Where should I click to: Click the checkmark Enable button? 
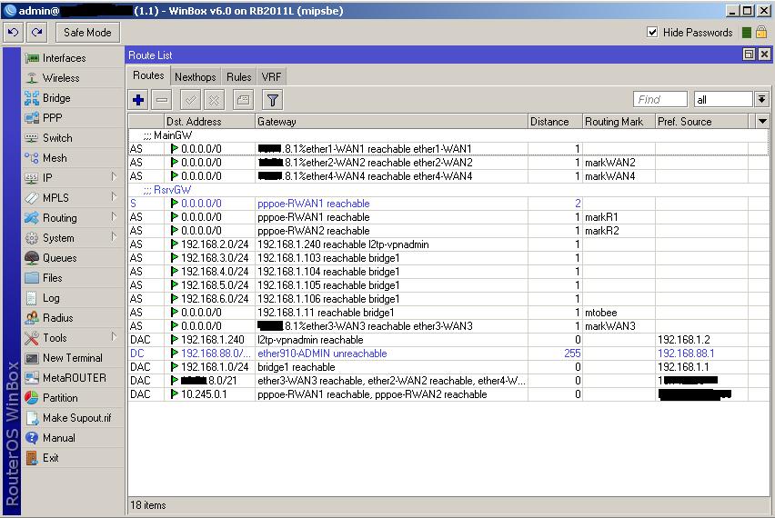pyautogui.click(x=191, y=100)
